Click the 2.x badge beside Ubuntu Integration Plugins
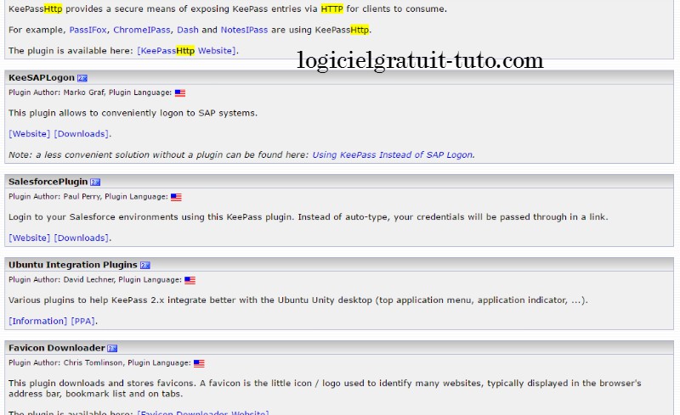Image resolution: width=680 pixels, height=415 pixels. pyautogui.click(x=145, y=265)
